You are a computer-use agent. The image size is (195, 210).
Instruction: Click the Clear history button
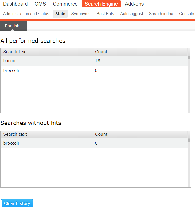coord(17,203)
